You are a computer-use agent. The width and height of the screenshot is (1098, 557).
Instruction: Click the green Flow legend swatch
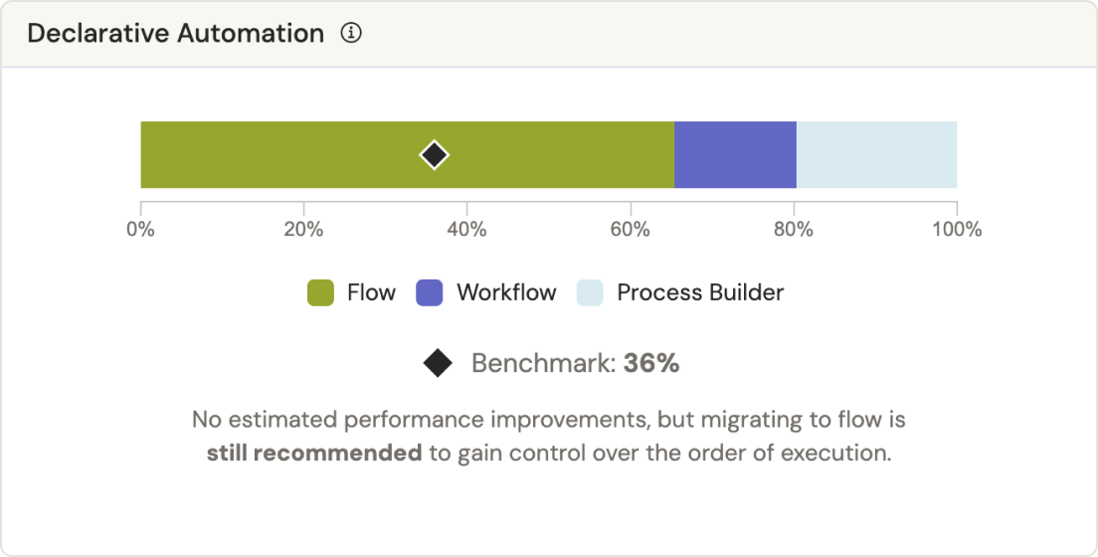[320, 293]
